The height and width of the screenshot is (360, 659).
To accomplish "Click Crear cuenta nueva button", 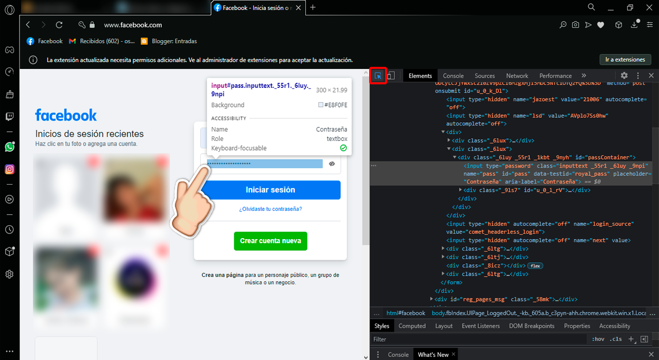I will click(270, 241).
